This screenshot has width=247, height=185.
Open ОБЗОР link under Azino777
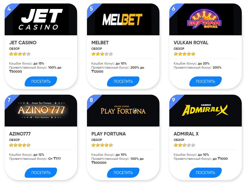(x=14, y=140)
